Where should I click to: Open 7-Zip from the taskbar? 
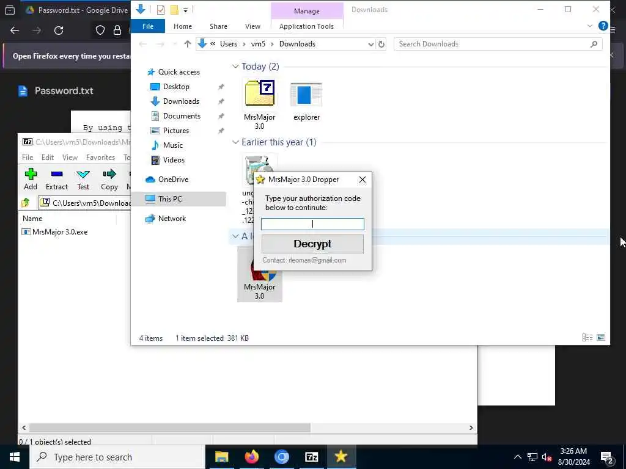click(311, 457)
